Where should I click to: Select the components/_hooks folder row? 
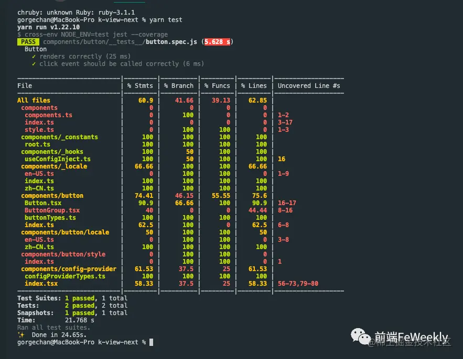pos(52,151)
